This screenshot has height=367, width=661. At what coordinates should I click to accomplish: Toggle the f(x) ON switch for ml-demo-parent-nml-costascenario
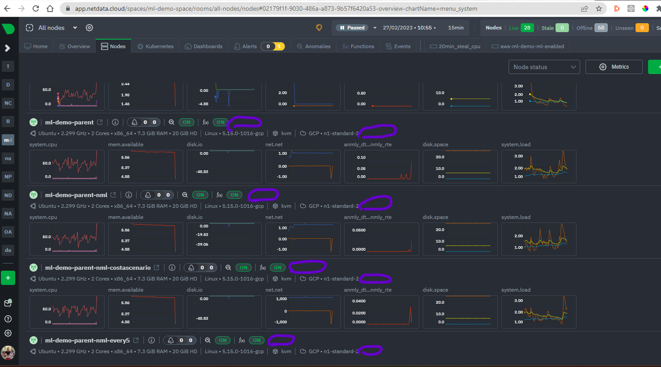click(277, 267)
